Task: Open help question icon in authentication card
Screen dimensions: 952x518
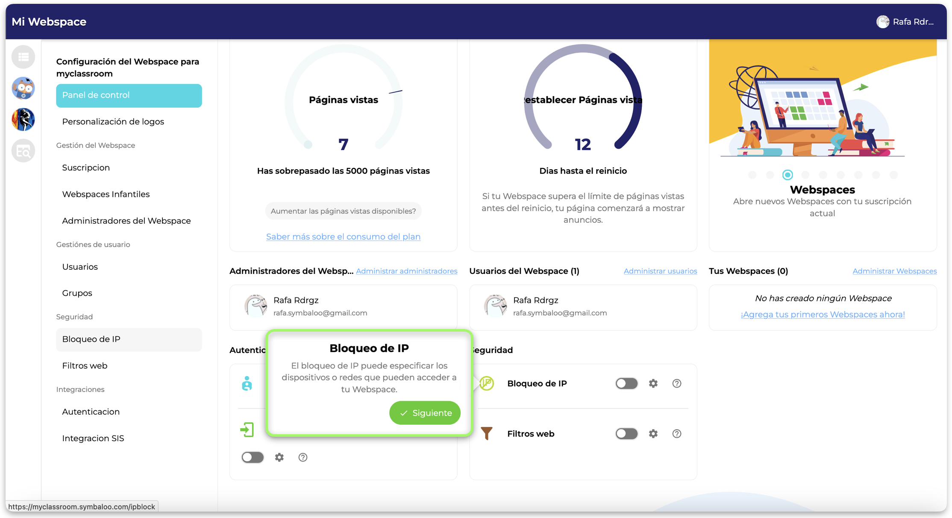Action: click(303, 457)
